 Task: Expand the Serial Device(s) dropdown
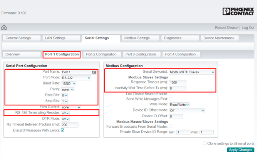coord(192,72)
